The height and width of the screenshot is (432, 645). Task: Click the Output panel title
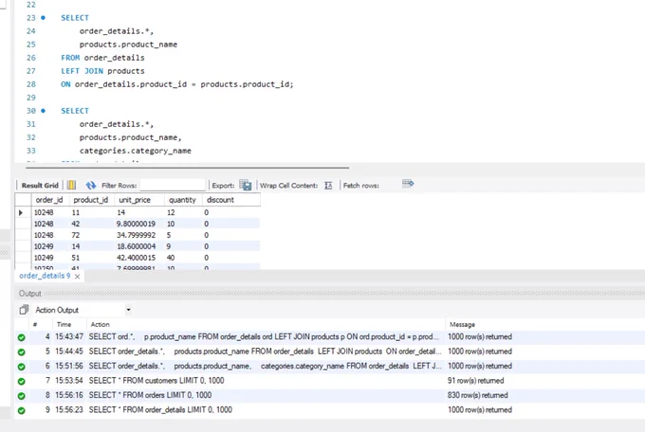pos(30,294)
